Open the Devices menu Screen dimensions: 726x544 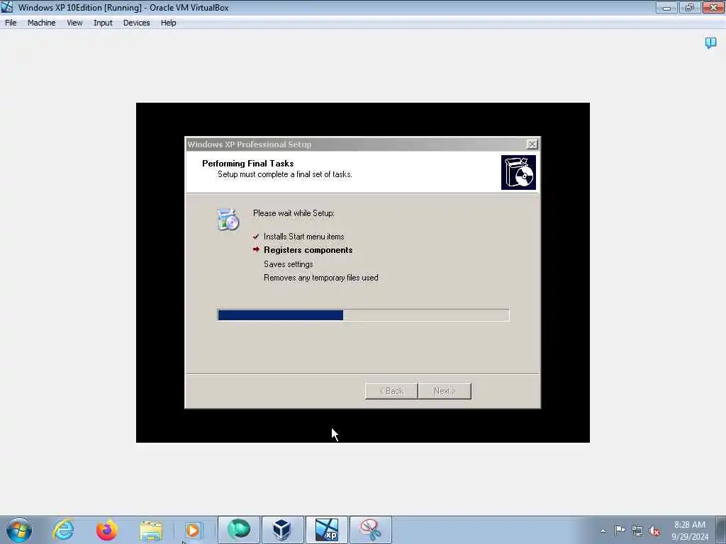pyautogui.click(x=136, y=23)
